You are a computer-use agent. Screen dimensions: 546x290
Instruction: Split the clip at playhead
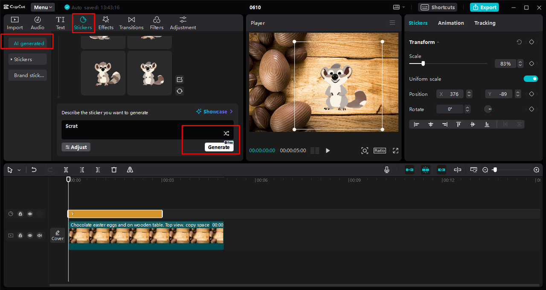[x=66, y=170]
